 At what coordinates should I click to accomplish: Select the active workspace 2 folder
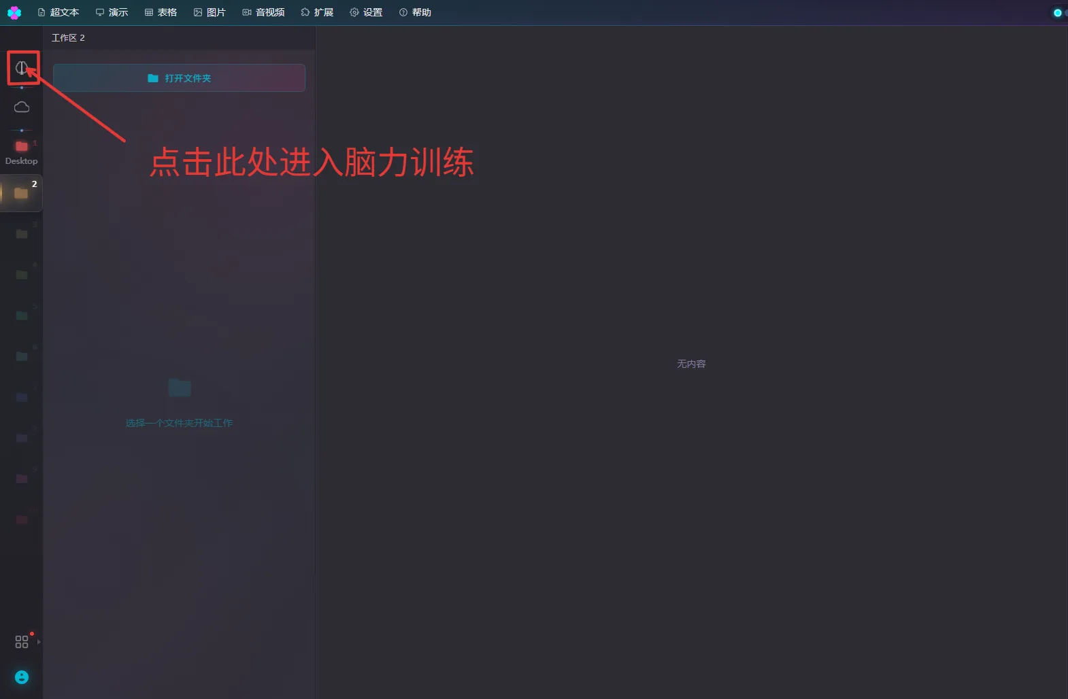pos(21,193)
